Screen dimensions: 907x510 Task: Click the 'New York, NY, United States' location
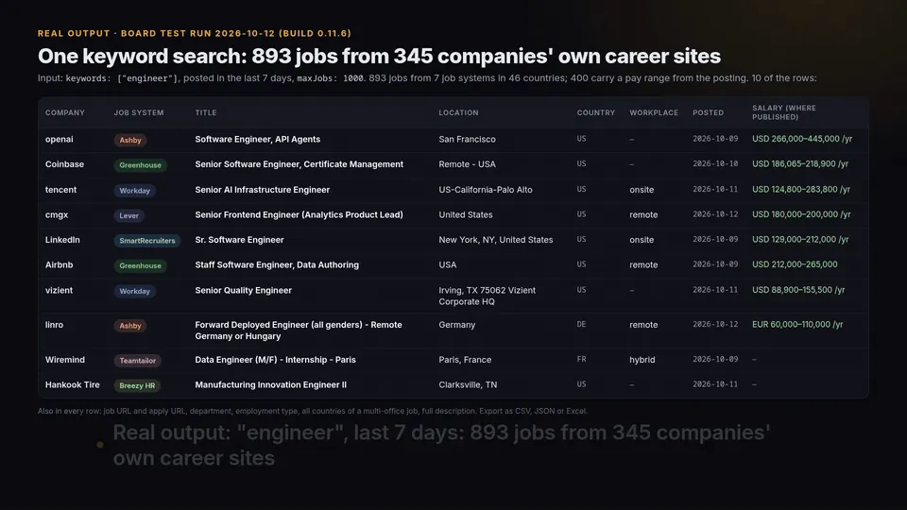496,239
